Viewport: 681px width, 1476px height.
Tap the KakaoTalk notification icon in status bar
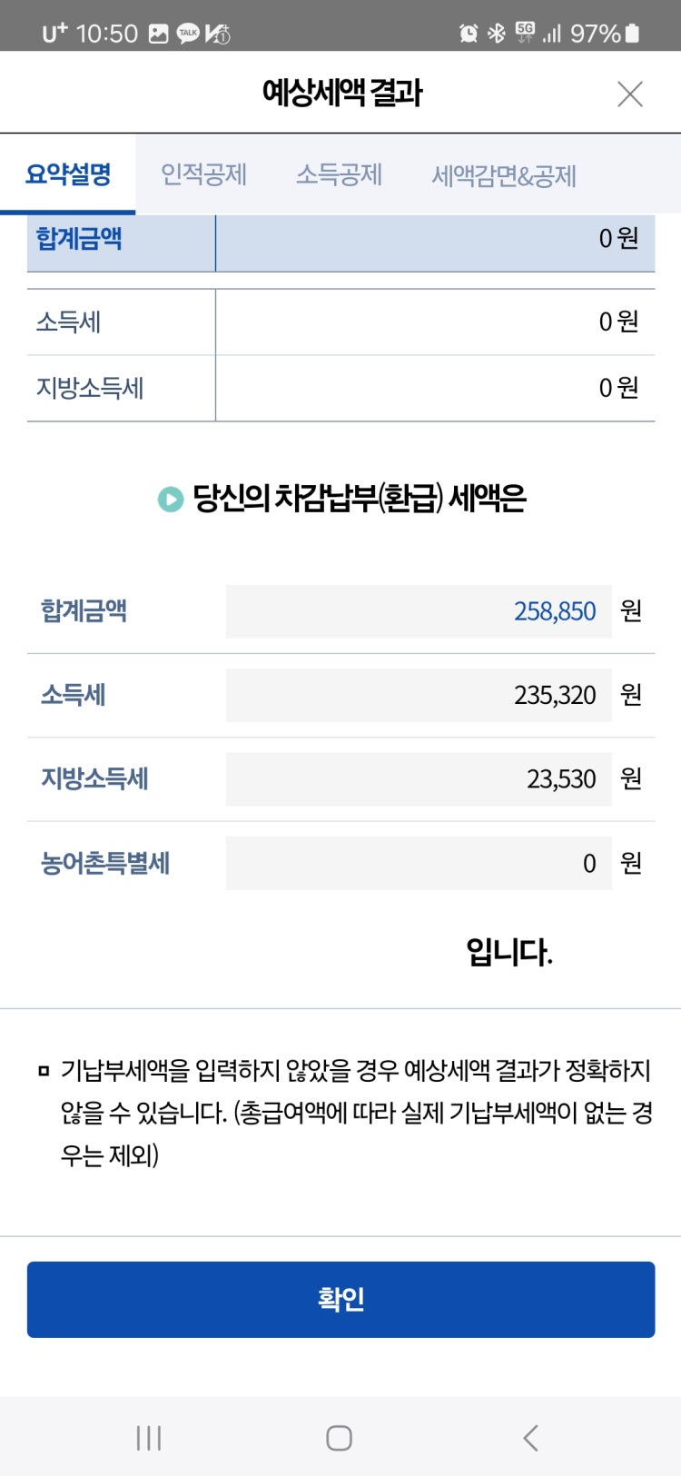(x=188, y=34)
